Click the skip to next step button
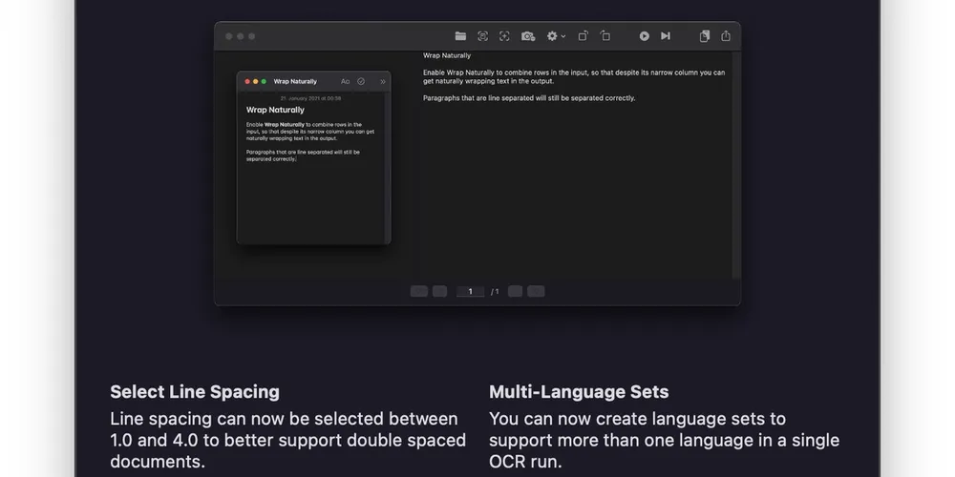 click(x=666, y=36)
